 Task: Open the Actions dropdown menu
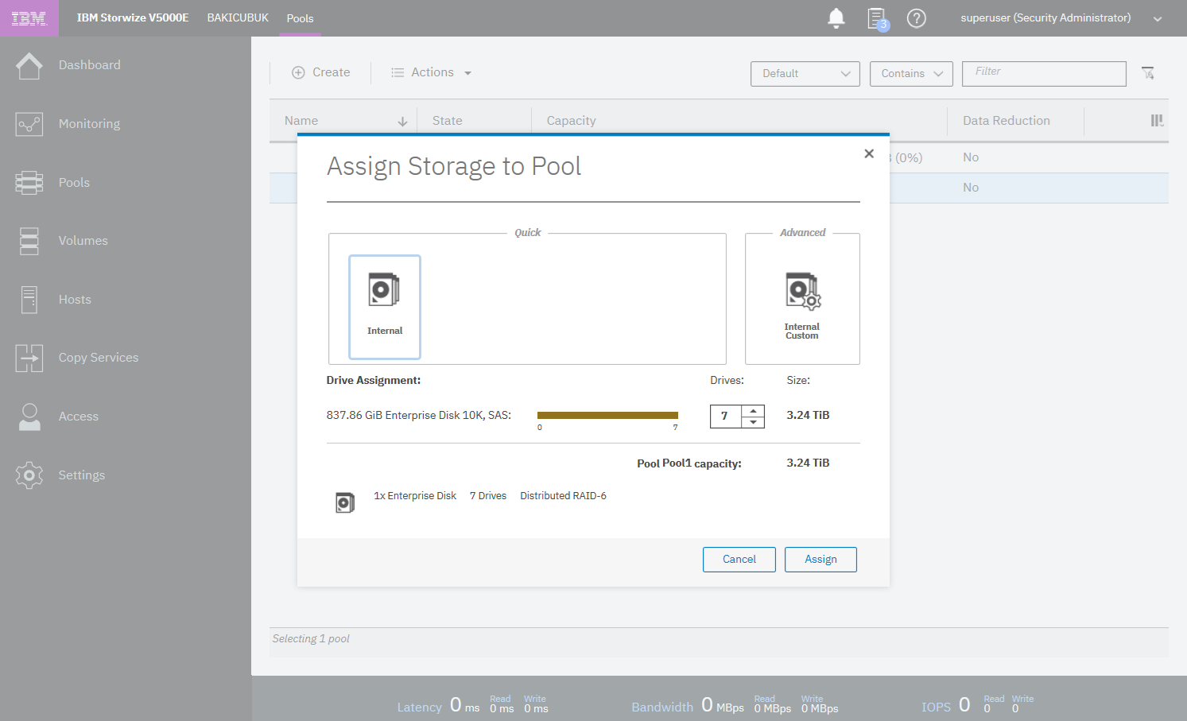click(432, 72)
